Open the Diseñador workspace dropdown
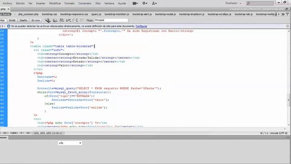 pos(233,3)
